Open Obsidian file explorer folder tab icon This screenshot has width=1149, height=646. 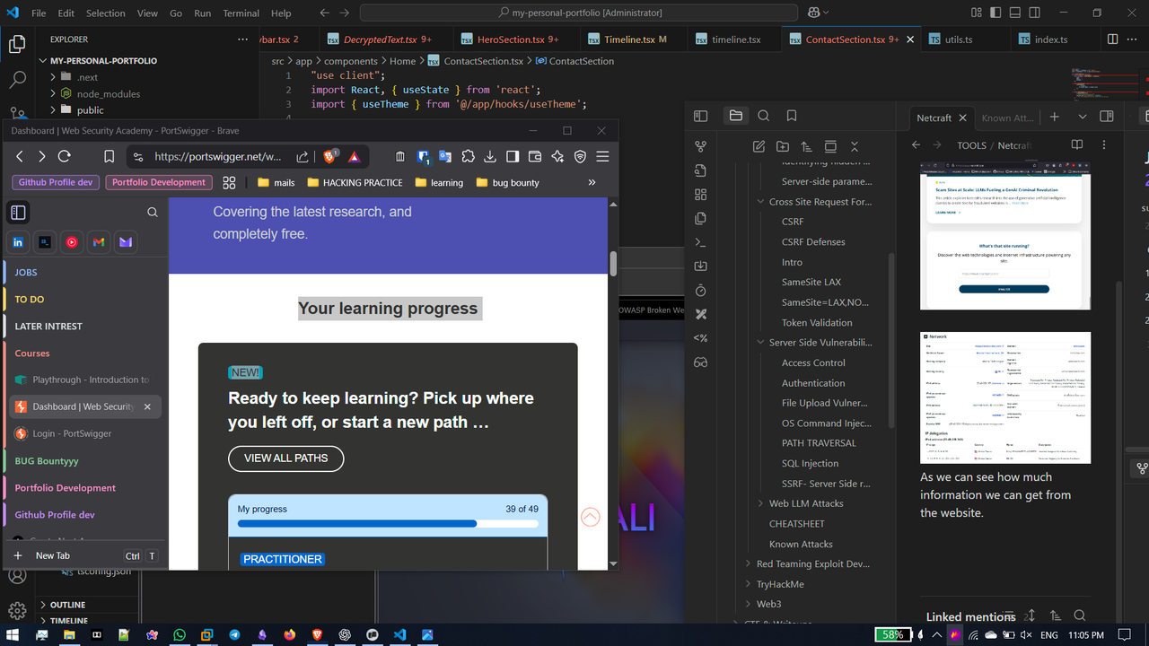pos(736,116)
